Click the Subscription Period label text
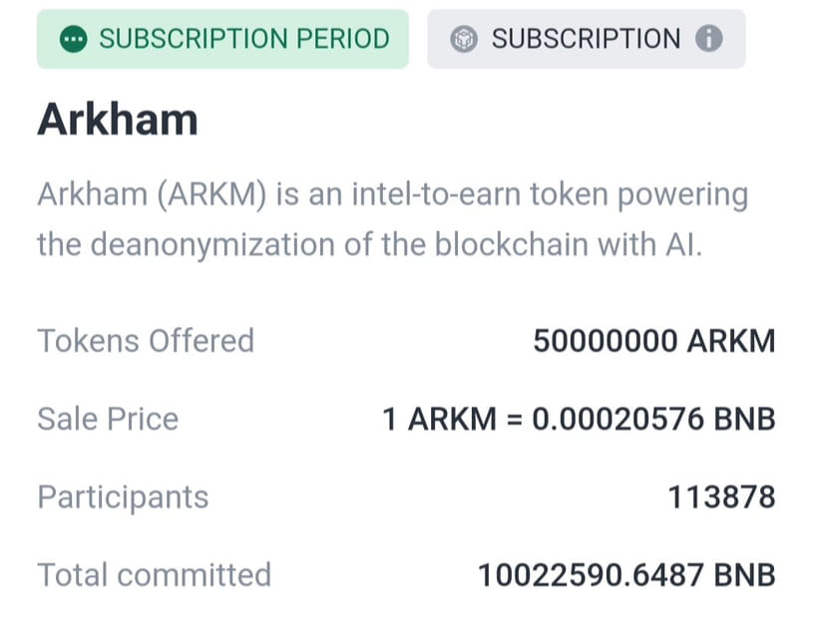 point(244,39)
